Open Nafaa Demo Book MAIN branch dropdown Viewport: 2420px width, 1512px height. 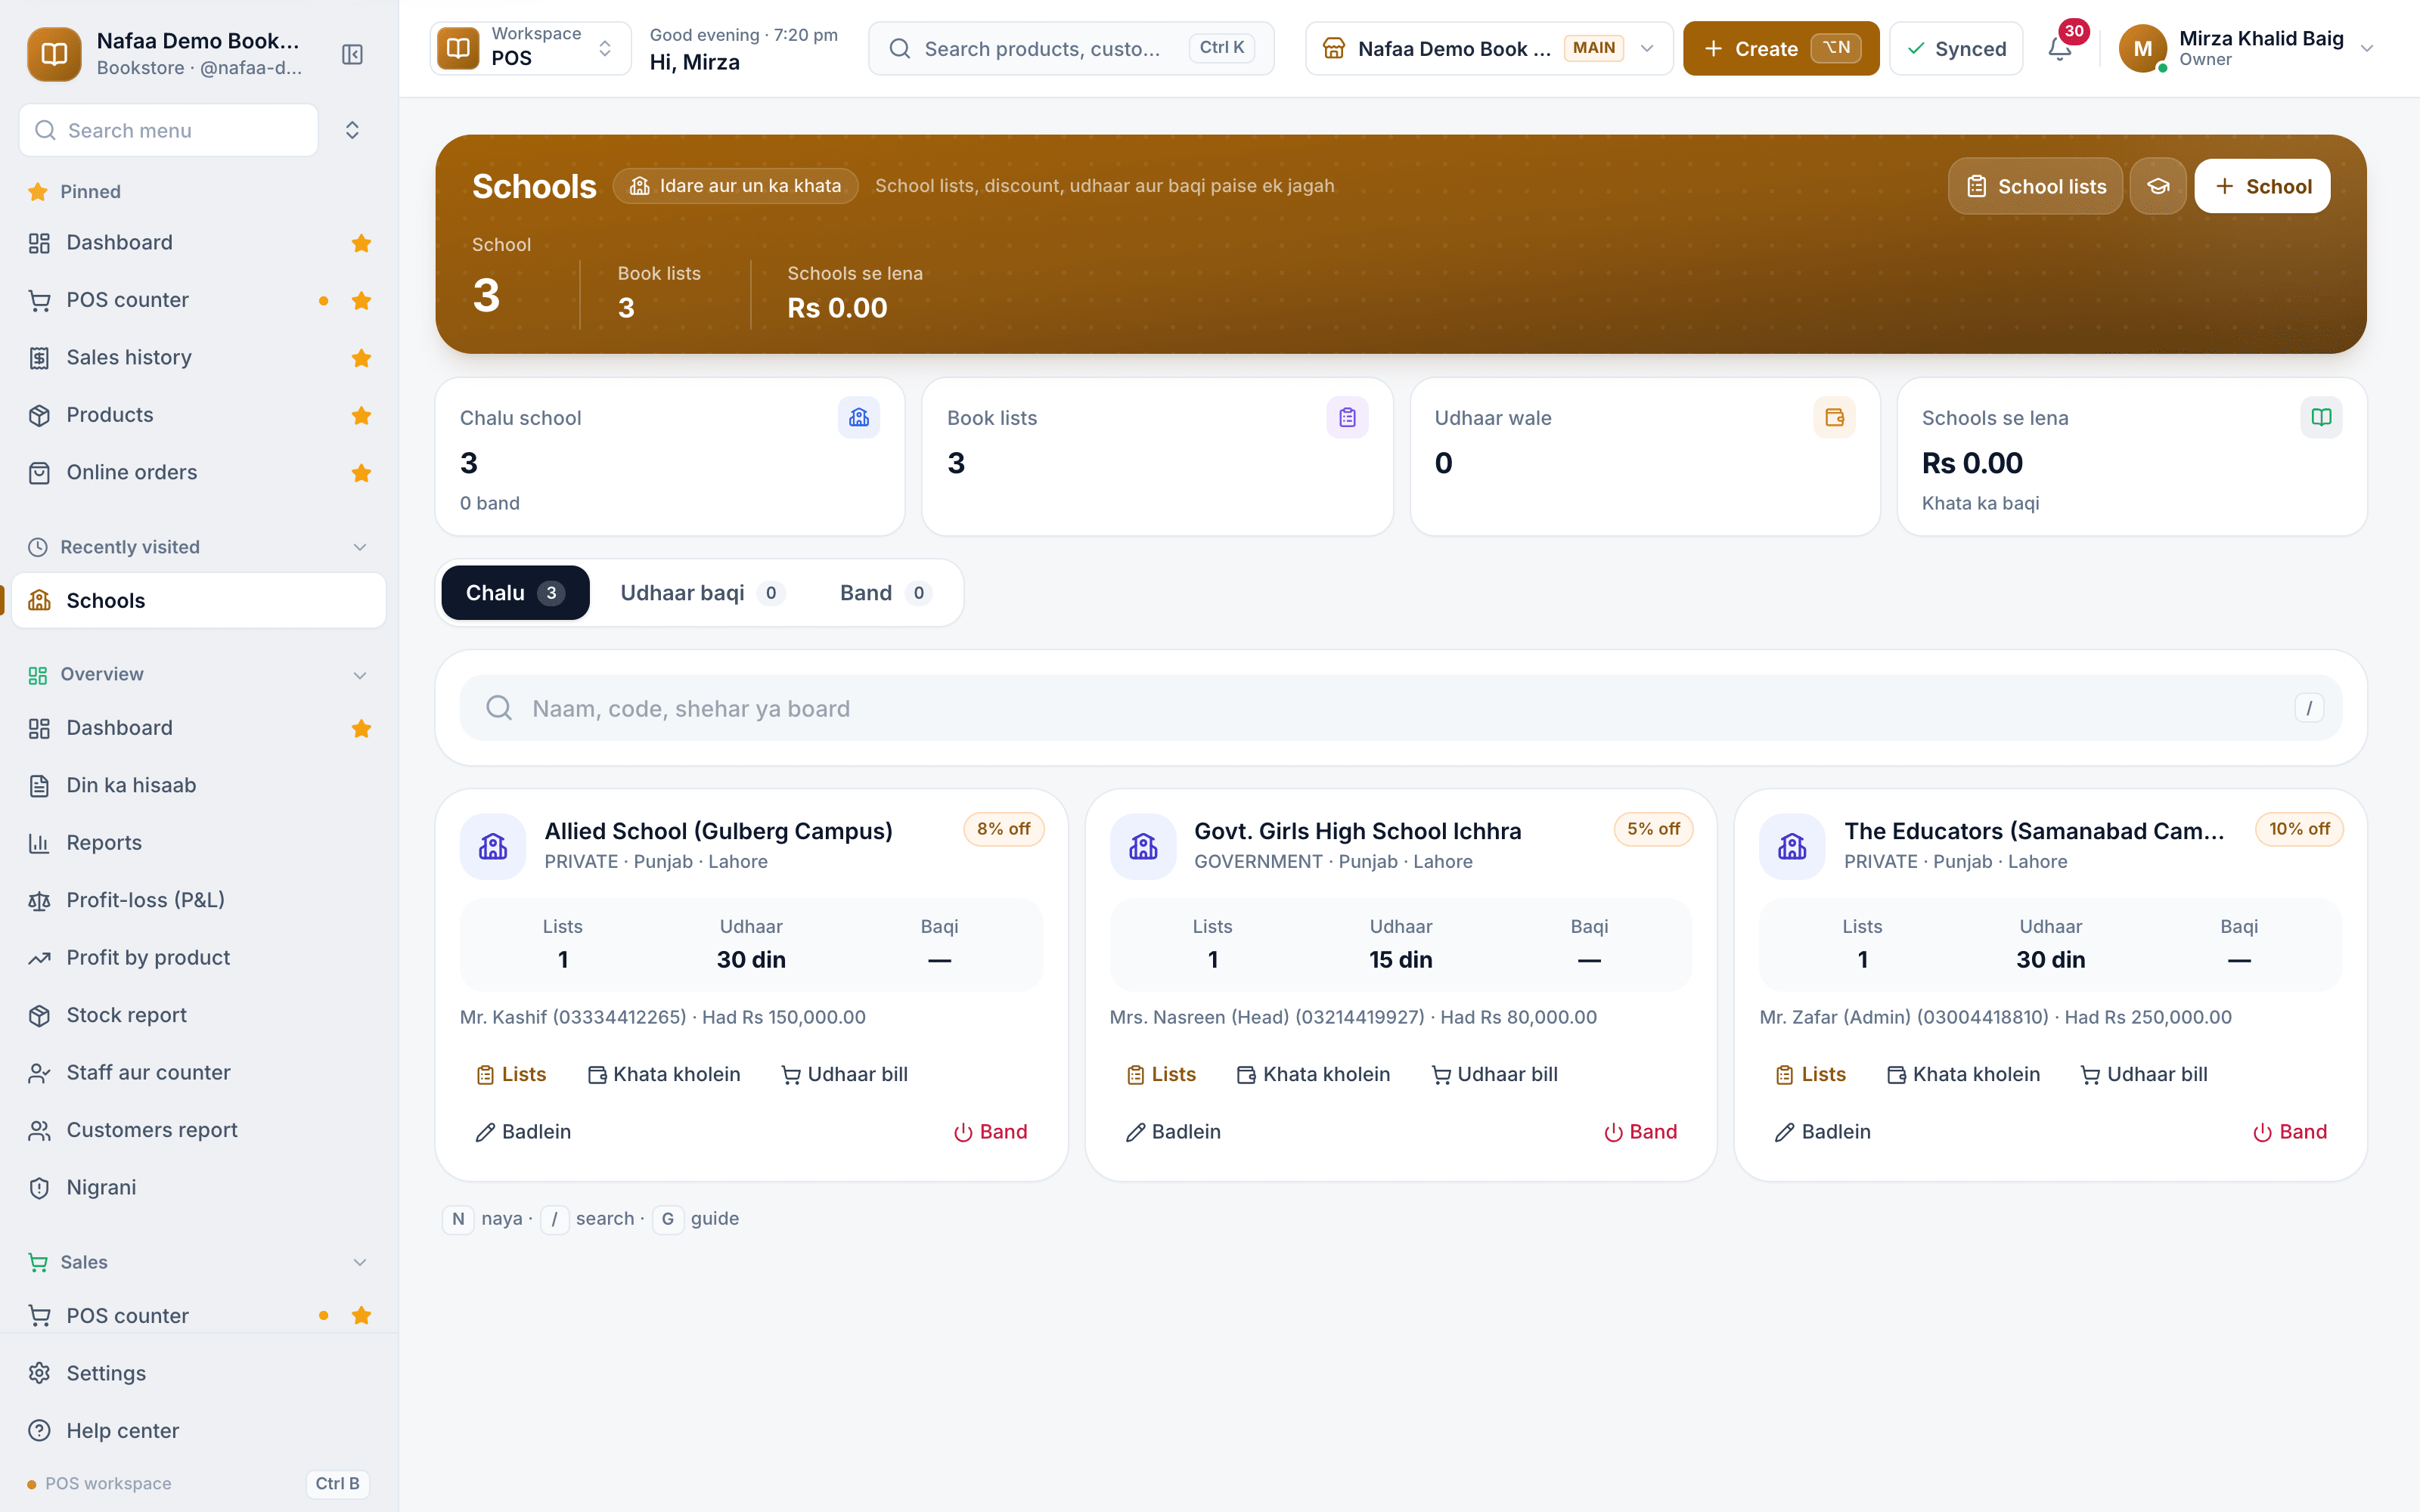click(1488, 48)
